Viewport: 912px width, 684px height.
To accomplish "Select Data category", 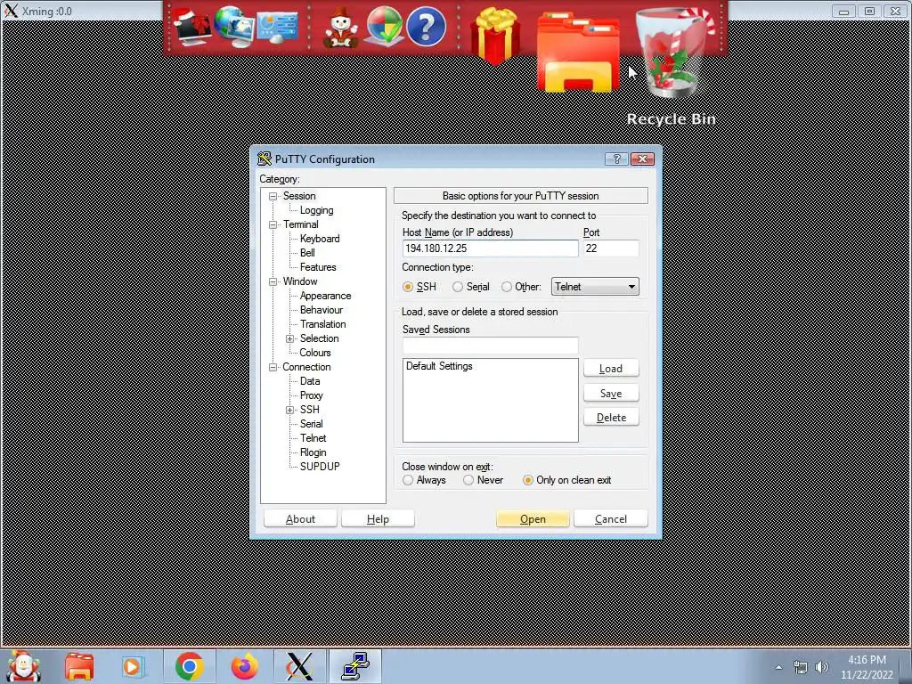I will (x=309, y=381).
